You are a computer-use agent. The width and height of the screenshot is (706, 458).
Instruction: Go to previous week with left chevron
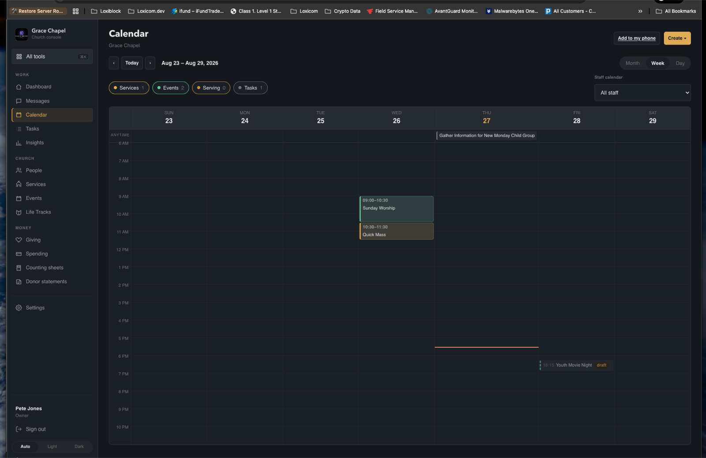pyautogui.click(x=114, y=63)
